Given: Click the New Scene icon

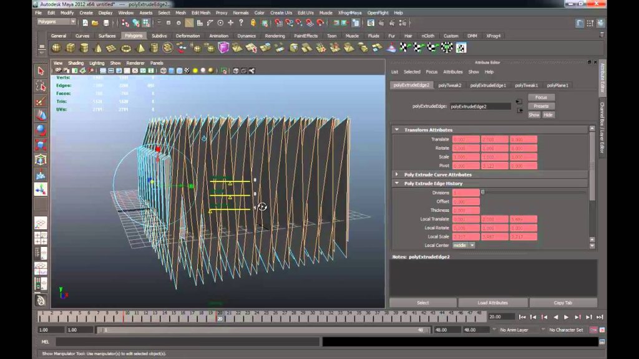Looking at the screenshot, I should point(85,23).
